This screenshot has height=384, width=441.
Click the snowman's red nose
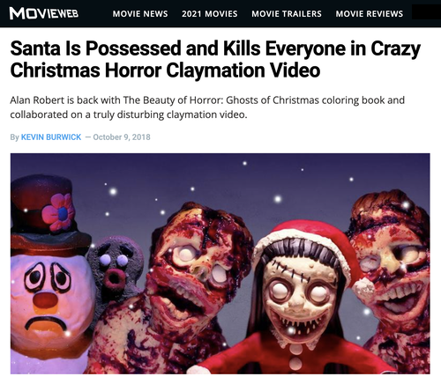45,300
